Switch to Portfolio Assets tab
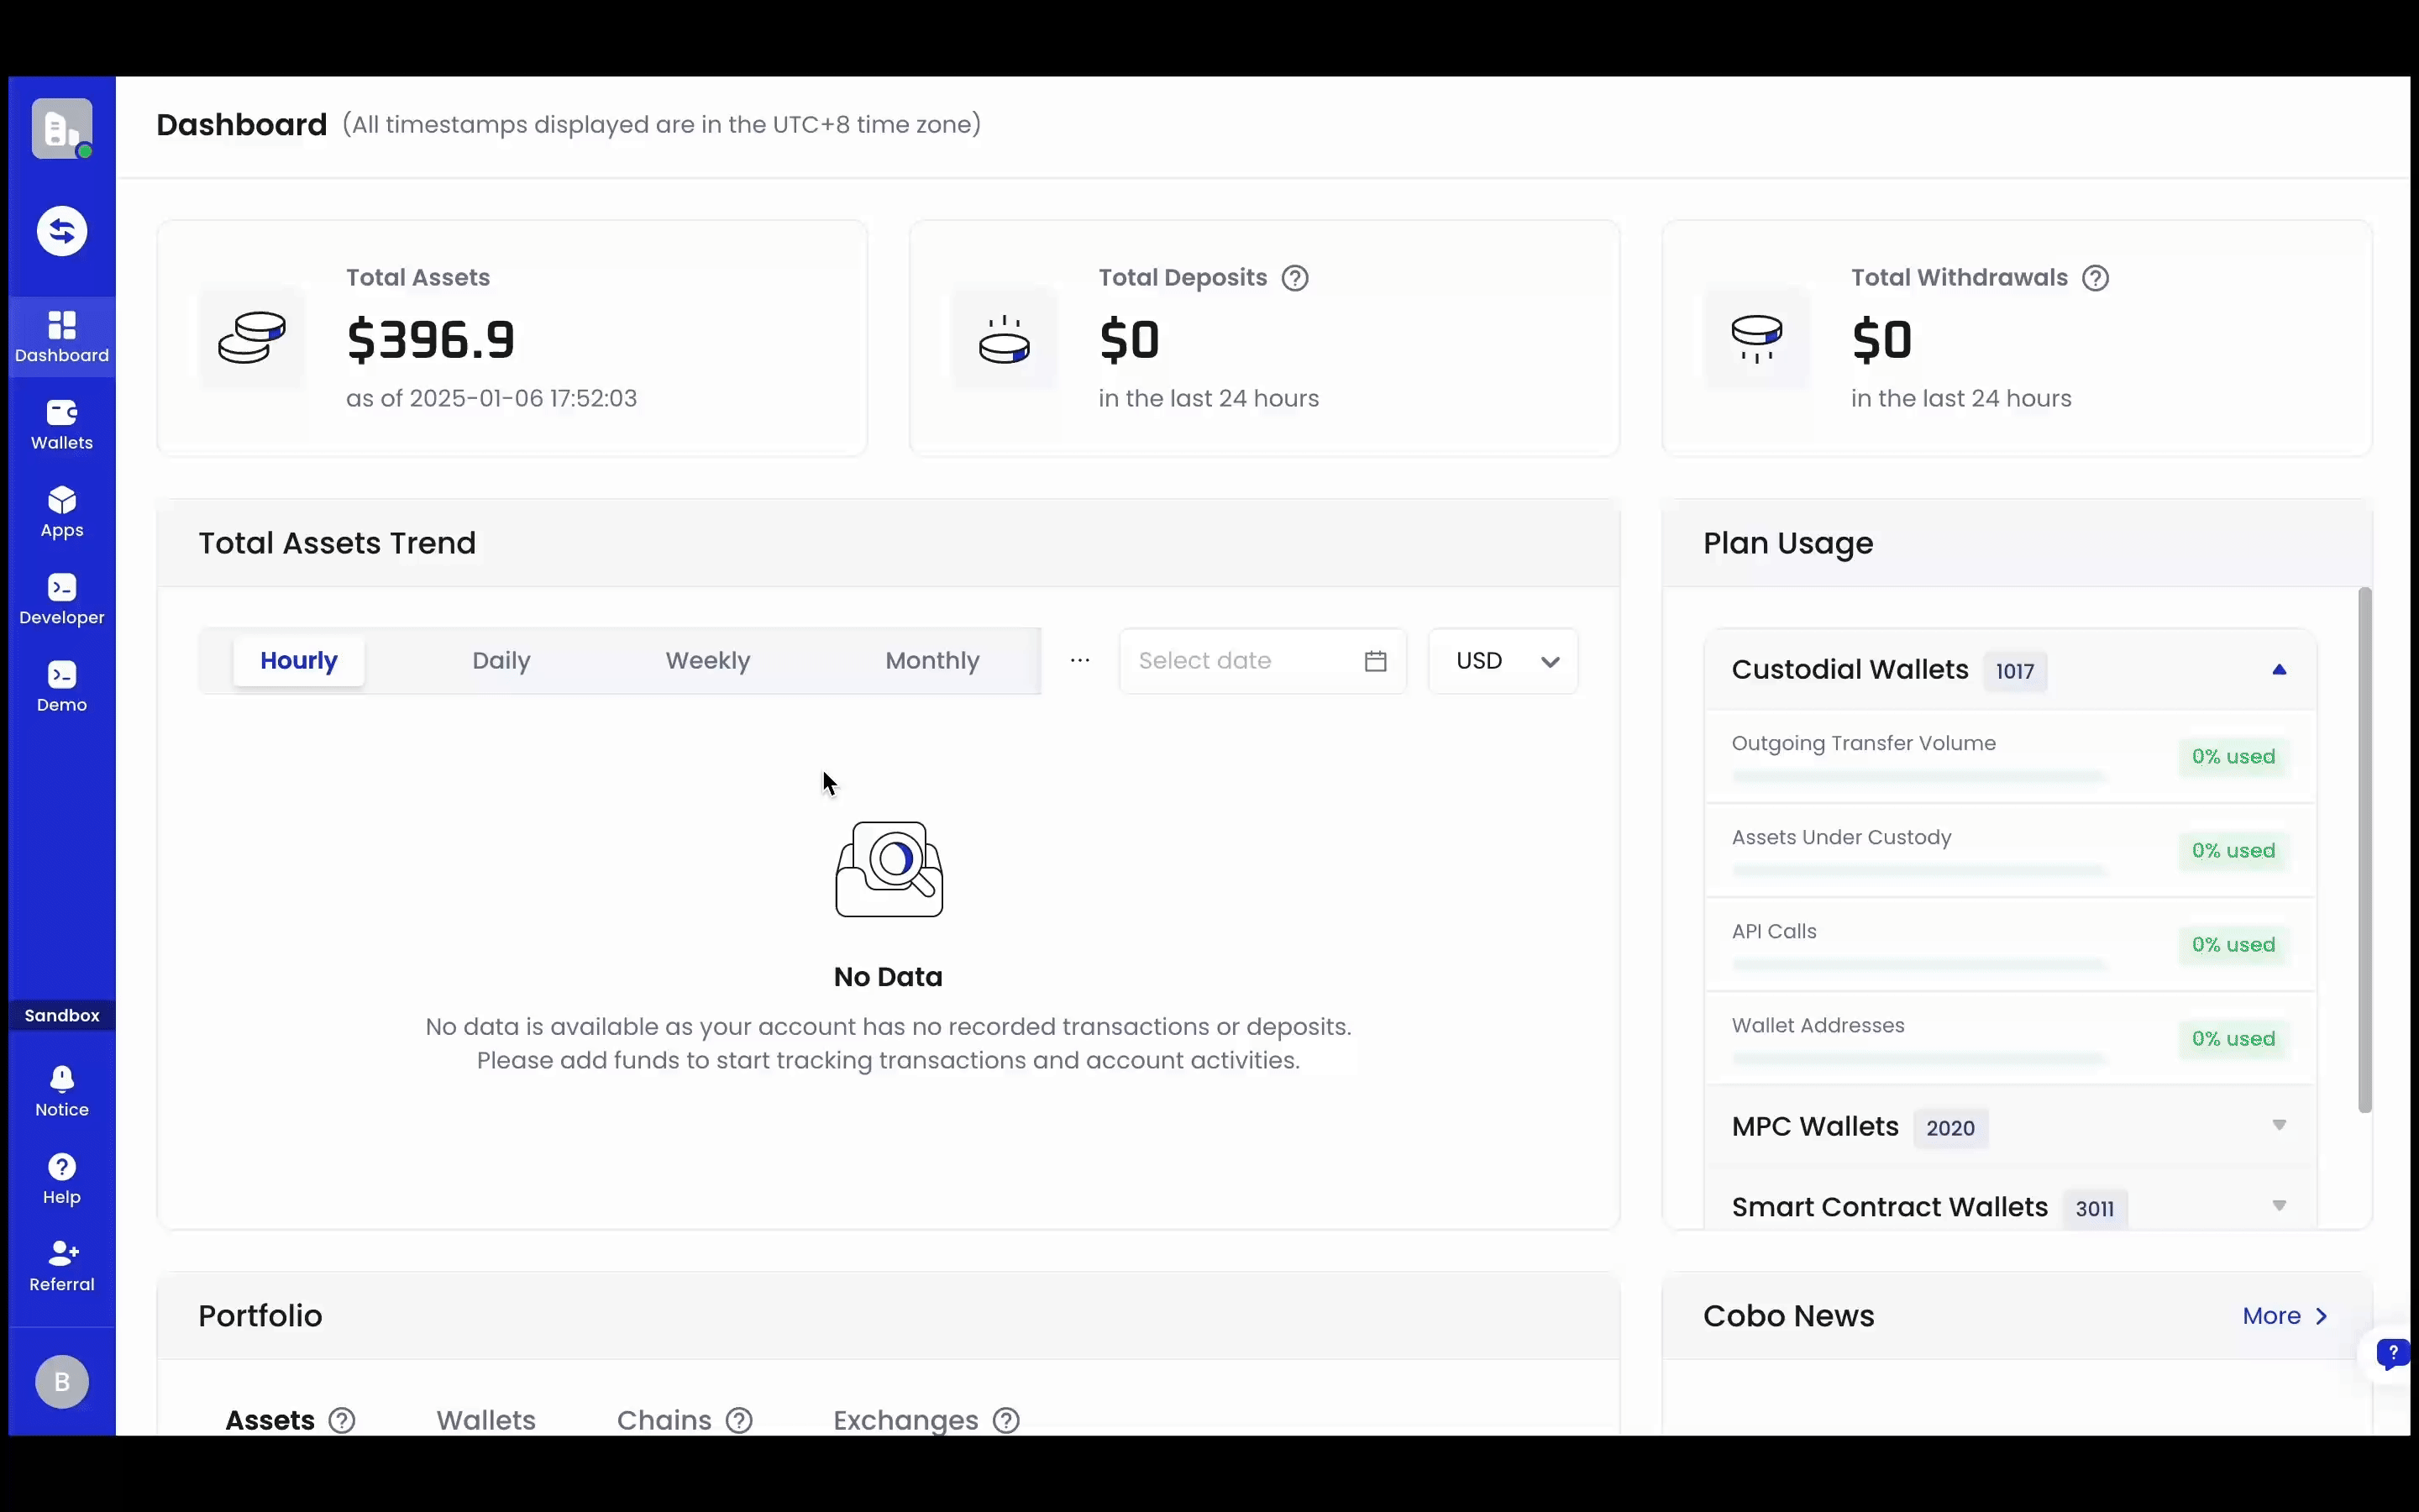This screenshot has width=2419, height=1512. 270,1420
